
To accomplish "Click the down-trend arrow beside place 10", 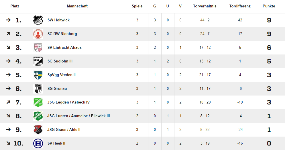I will coord(8,143).
